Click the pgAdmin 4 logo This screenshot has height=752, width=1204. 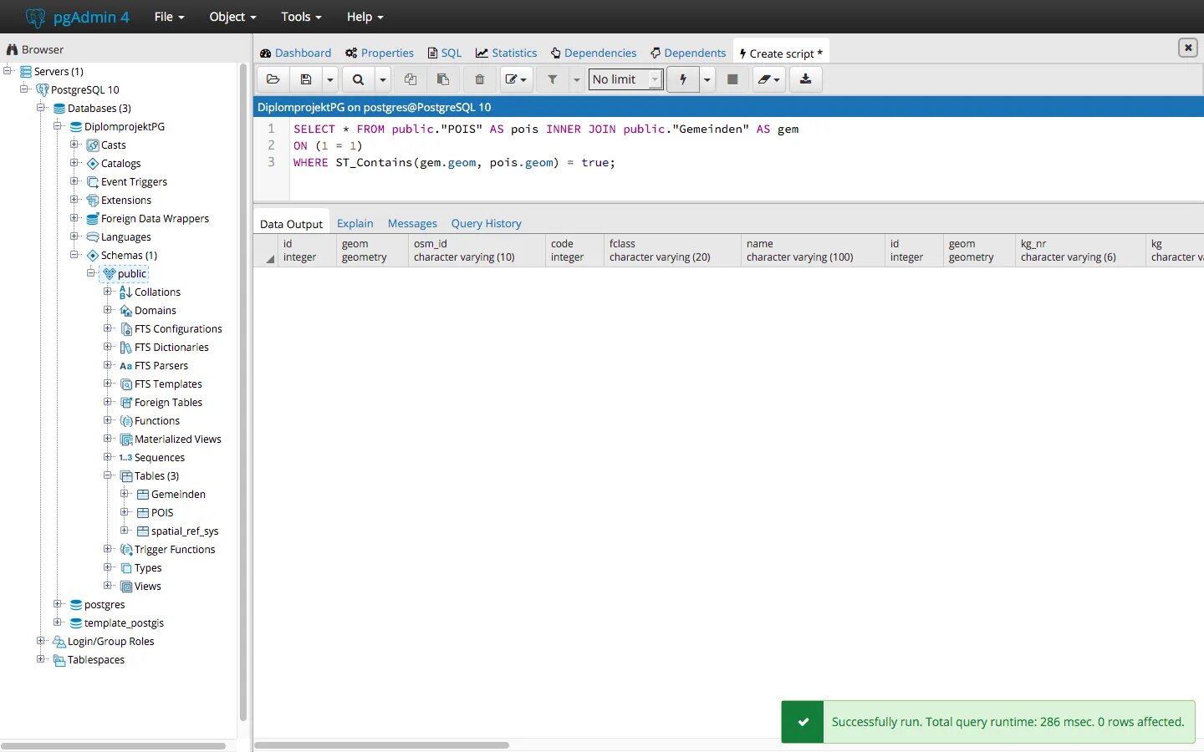pyautogui.click(x=78, y=17)
